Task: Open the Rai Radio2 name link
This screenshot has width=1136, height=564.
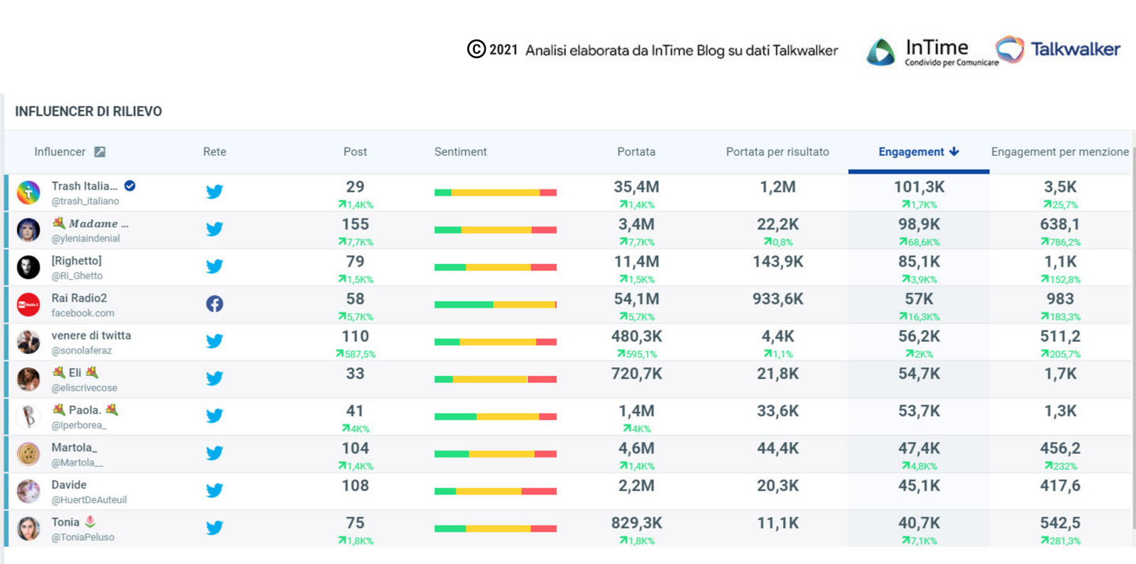Action: coord(79,298)
